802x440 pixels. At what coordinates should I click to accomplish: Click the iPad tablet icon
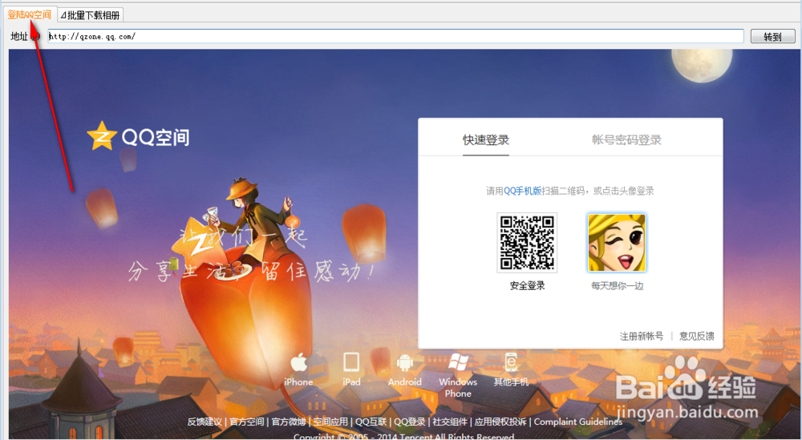click(351, 362)
